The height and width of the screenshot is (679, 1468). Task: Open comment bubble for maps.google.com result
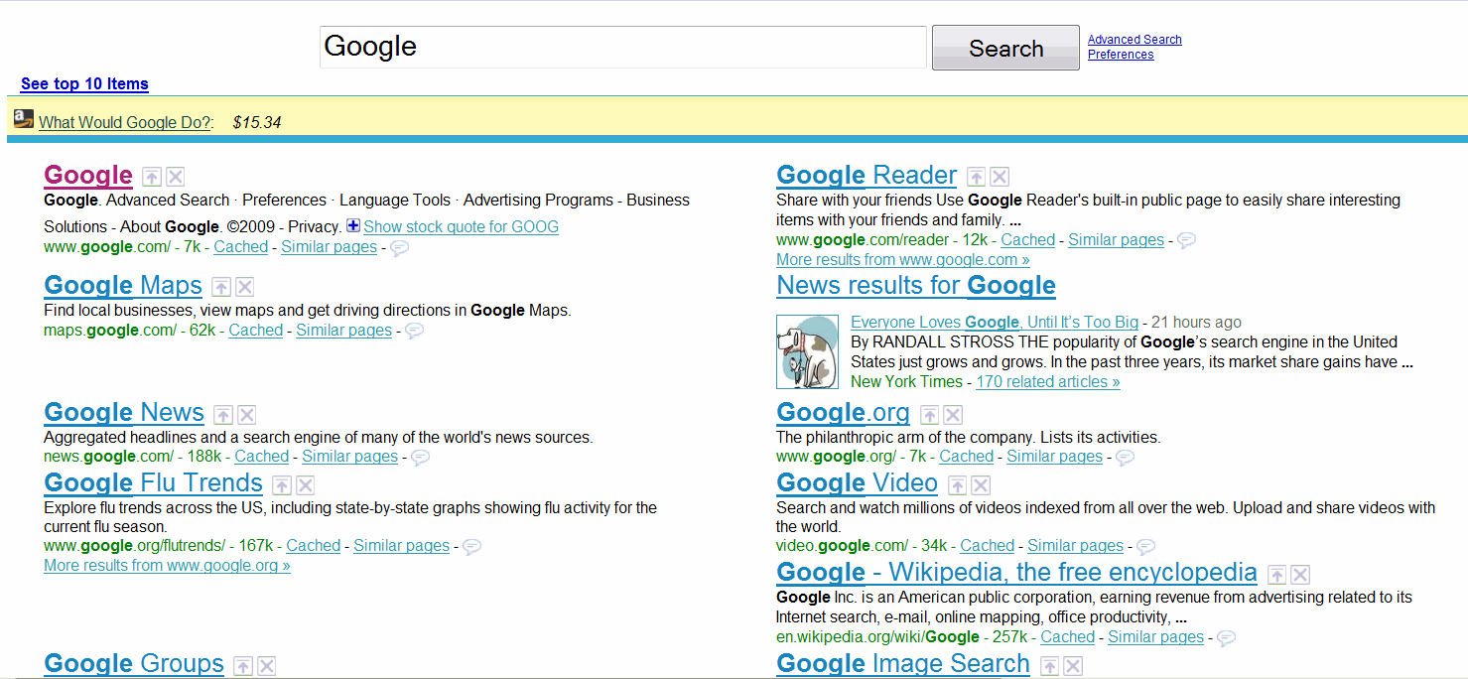tap(414, 331)
